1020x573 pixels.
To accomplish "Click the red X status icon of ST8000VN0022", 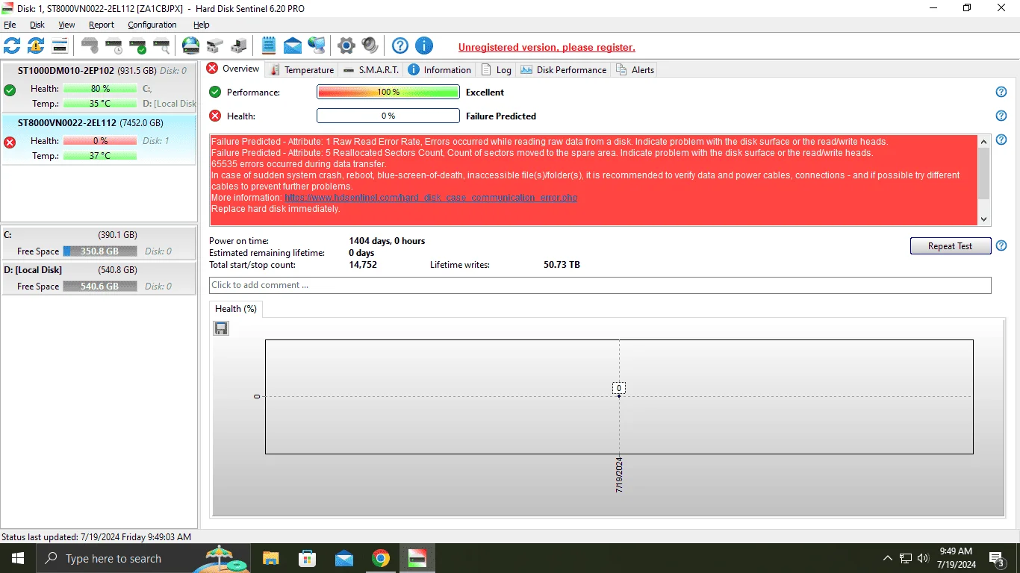I will [x=10, y=142].
